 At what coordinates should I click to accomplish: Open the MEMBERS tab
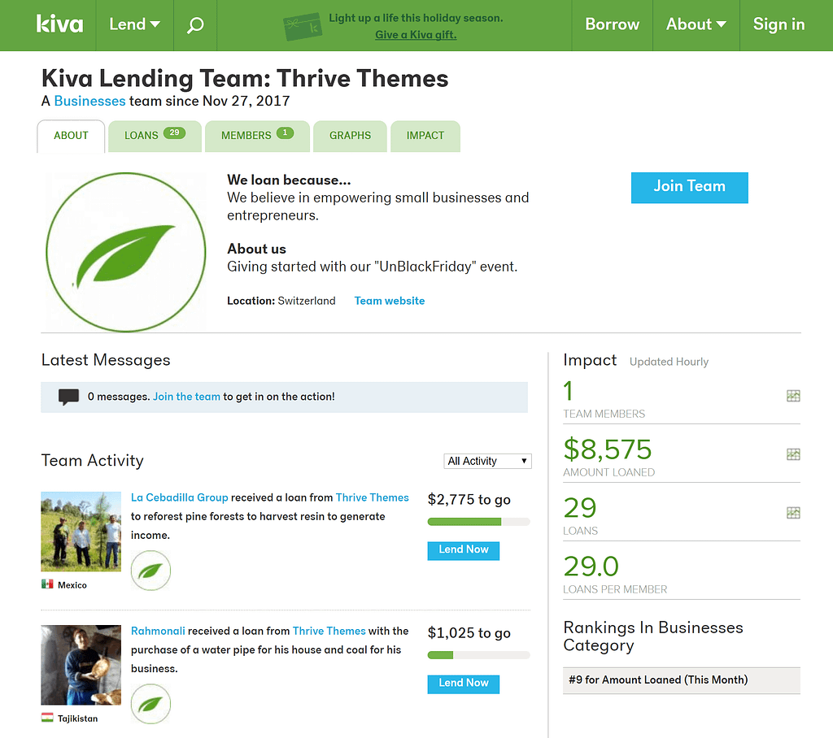257,136
